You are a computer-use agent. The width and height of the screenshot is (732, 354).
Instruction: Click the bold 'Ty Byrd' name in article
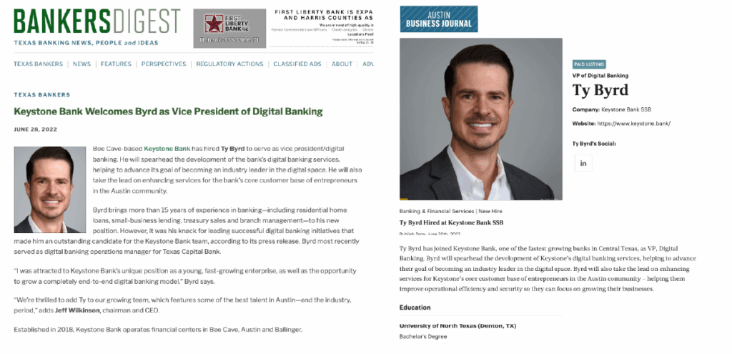(232, 149)
